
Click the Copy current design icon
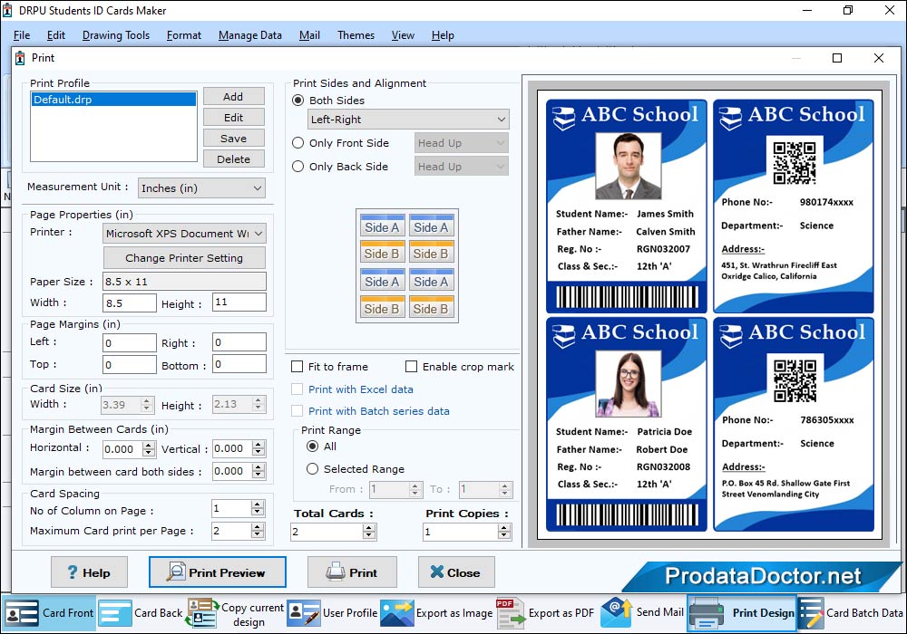click(202, 613)
